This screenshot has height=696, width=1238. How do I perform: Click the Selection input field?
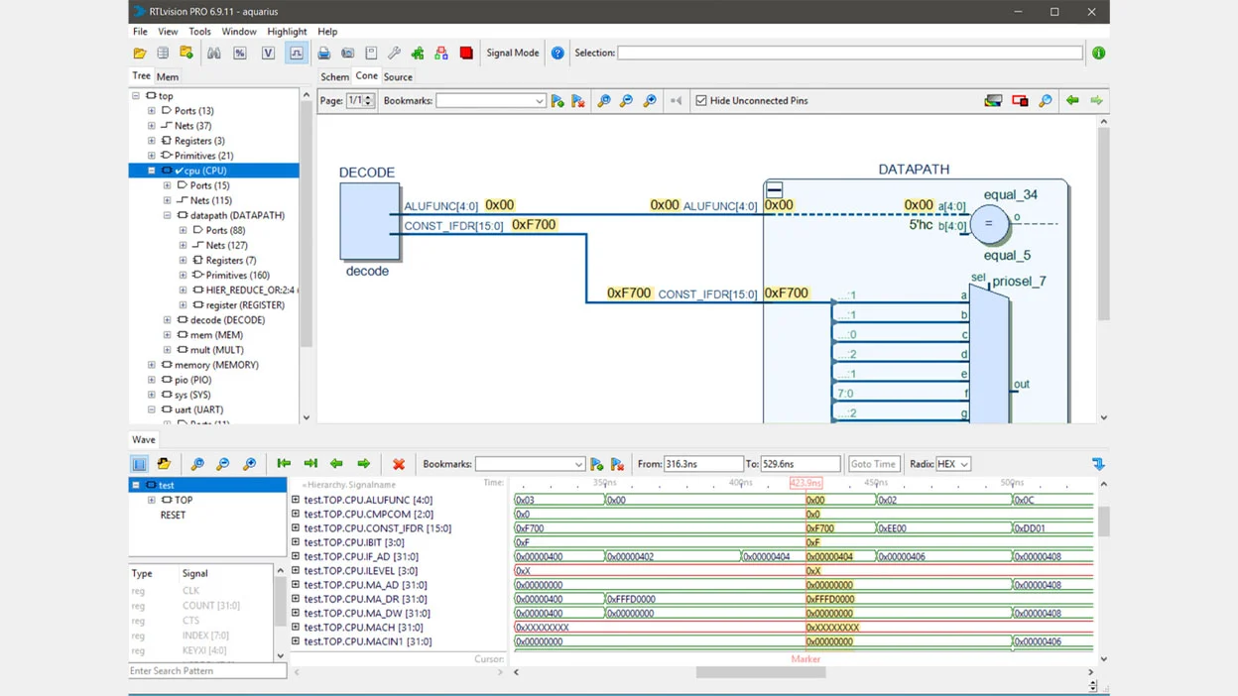coord(850,53)
